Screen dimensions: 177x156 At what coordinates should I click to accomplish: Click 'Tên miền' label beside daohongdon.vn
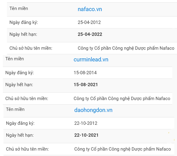(15, 110)
